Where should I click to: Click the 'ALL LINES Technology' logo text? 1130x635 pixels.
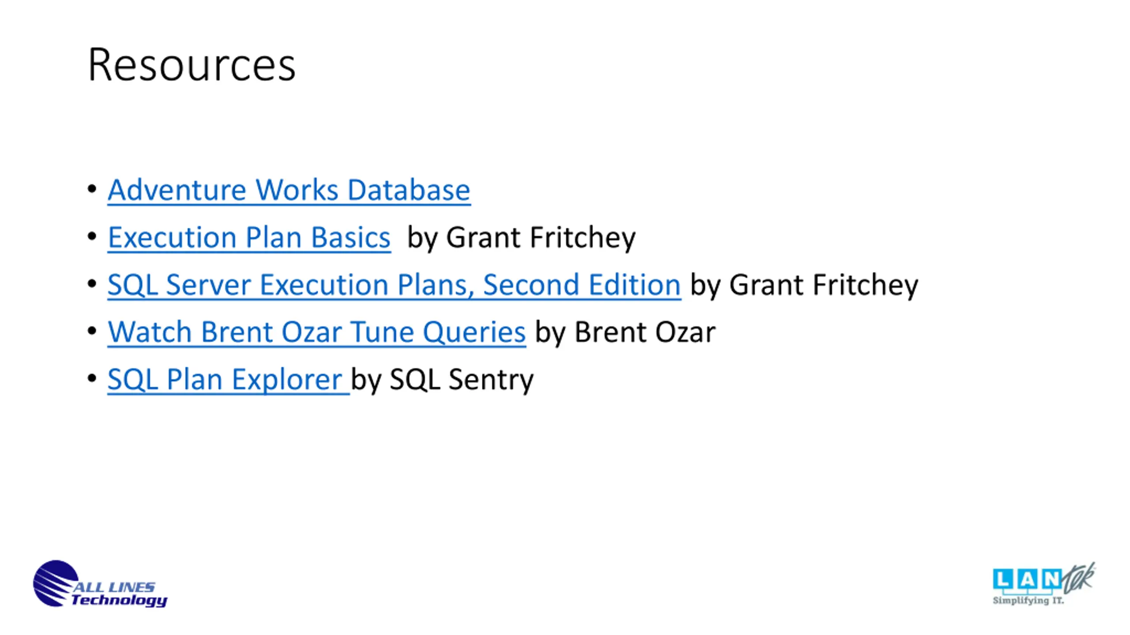tap(118, 594)
